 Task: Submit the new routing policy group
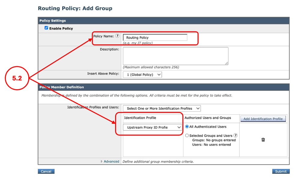click(280, 171)
